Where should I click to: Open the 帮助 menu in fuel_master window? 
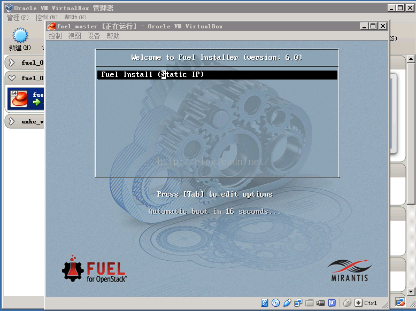point(113,36)
